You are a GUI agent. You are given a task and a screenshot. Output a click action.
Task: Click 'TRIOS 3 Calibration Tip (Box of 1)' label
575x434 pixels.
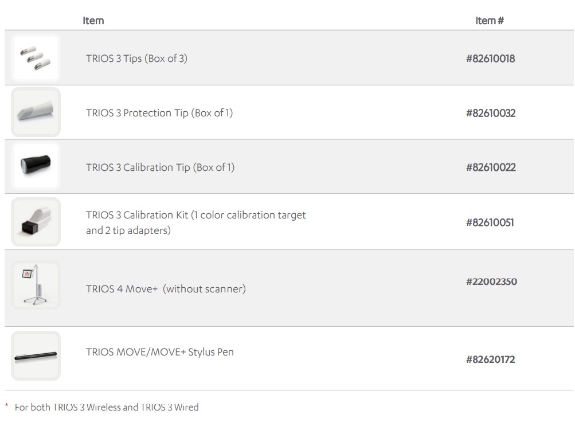tap(160, 167)
